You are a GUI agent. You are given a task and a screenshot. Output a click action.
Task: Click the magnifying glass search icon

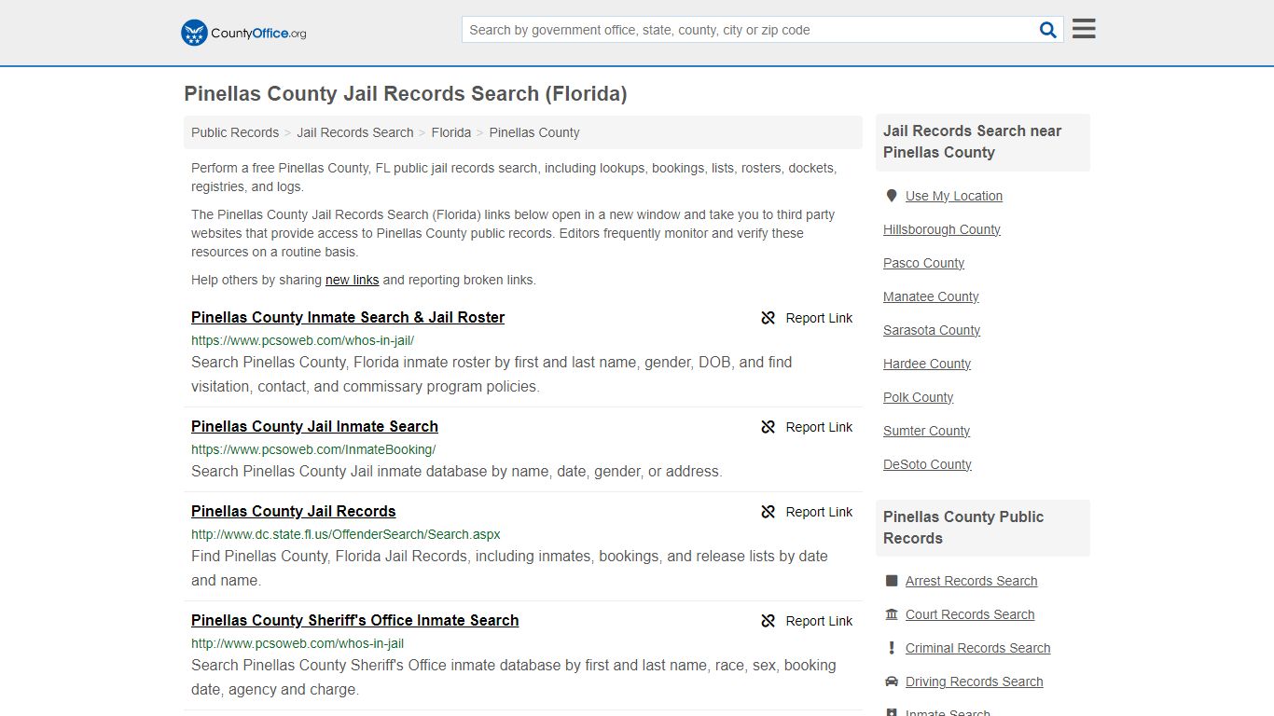coord(1048,30)
